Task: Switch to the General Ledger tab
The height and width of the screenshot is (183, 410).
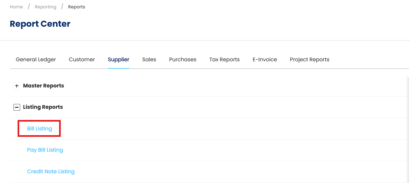Action: click(36, 60)
